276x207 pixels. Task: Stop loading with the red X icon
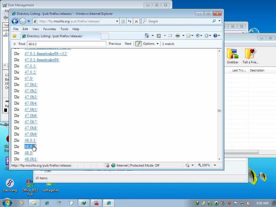coord(136,21)
